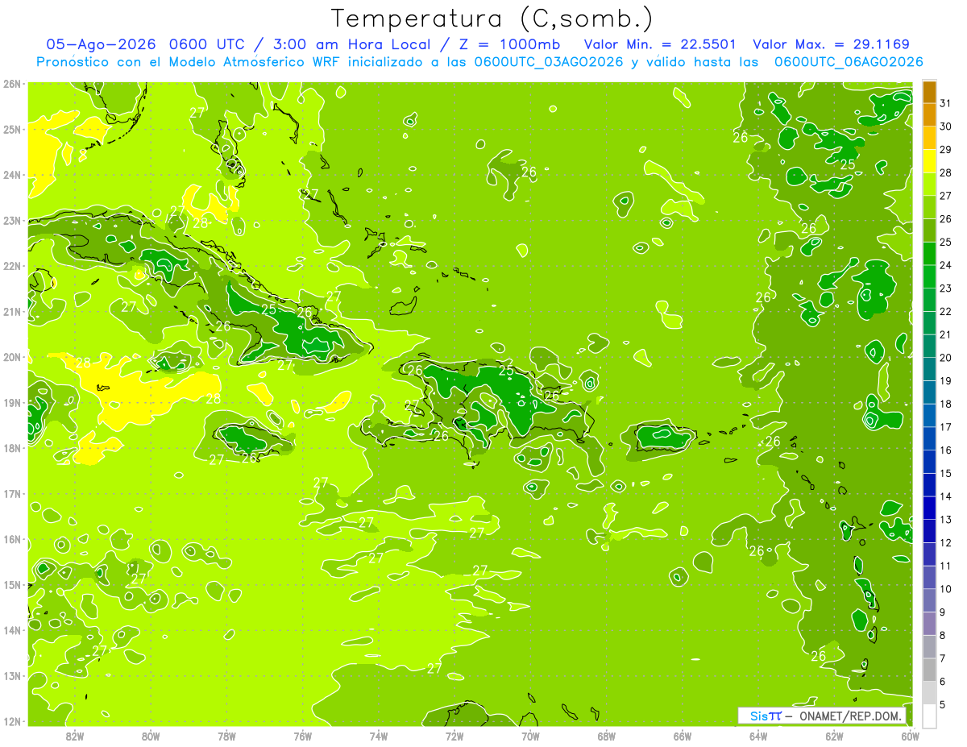
Task: Click the brown-orange swatch atop the color scale
Action: (x=929, y=93)
